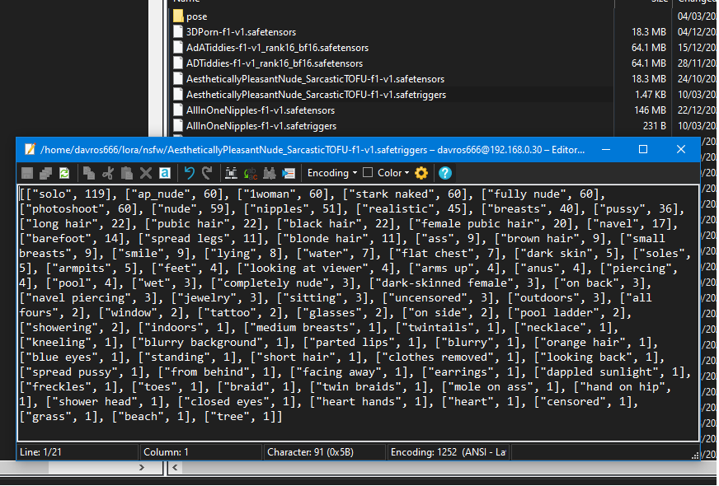
Task: Click the Paste clipboard icon
Action: (x=126, y=173)
